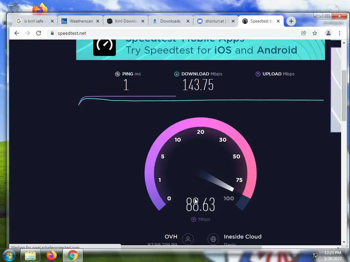350x262 pixels.
Task: Close the shorturl.at tab
Action: point(233,21)
